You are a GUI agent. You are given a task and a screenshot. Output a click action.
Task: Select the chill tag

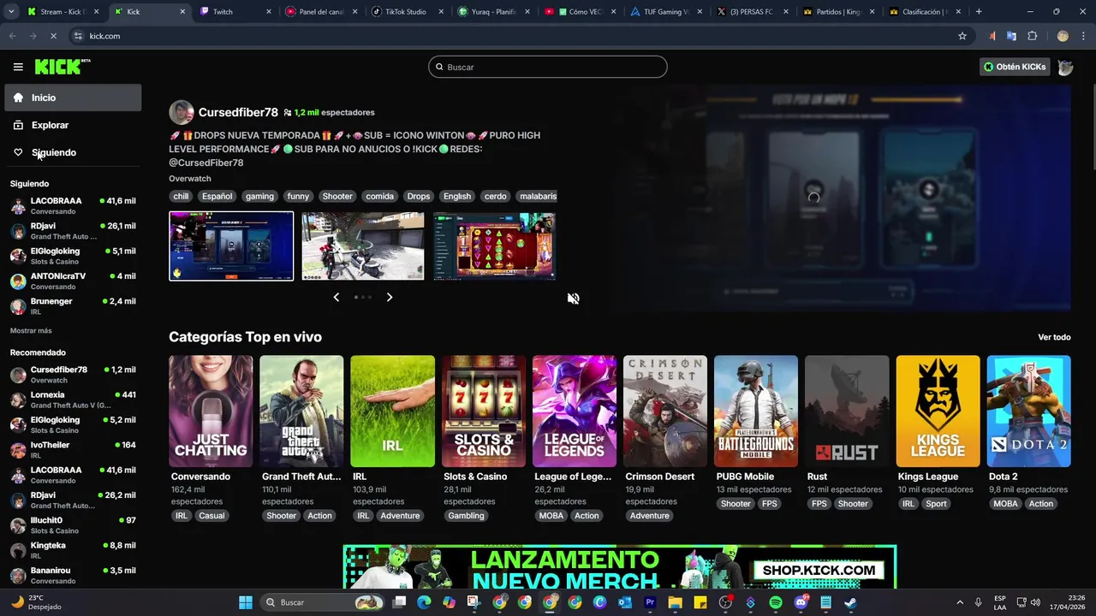[181, 196]
